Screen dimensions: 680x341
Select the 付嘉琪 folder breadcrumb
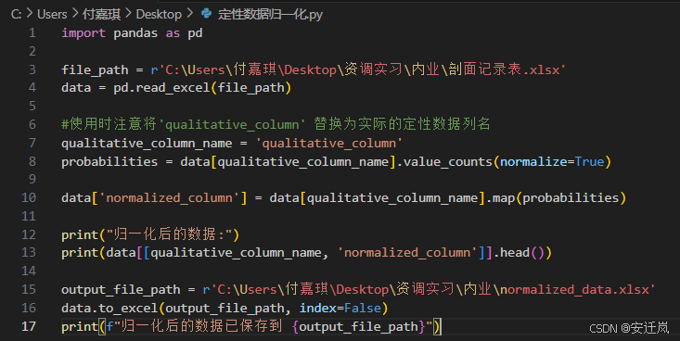(x=101, y=14)
